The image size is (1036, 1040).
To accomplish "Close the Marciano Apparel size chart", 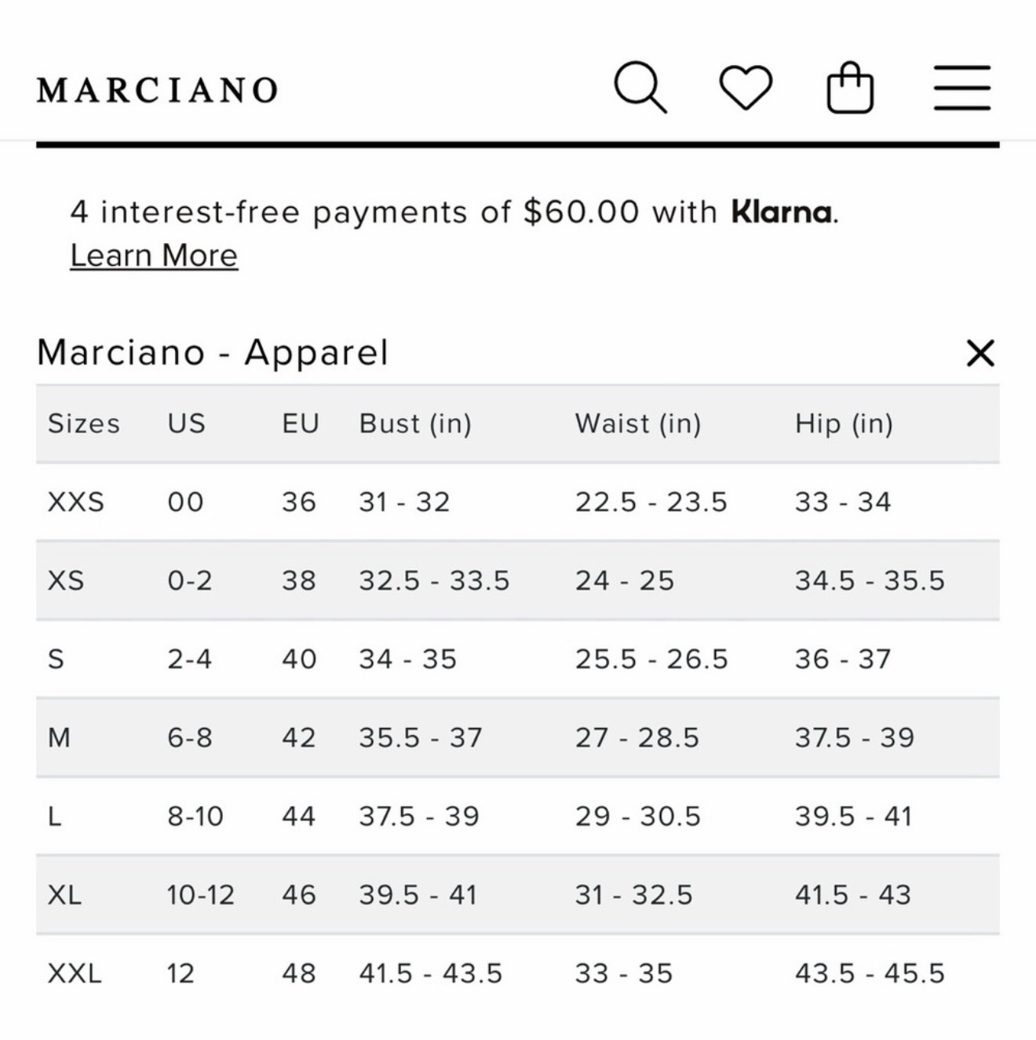I will 980,353.
